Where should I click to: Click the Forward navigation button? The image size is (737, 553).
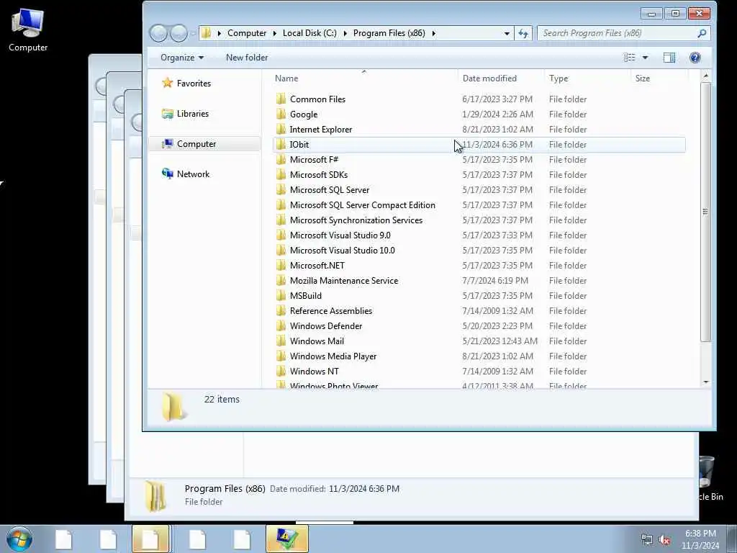[x=178, y=33]
